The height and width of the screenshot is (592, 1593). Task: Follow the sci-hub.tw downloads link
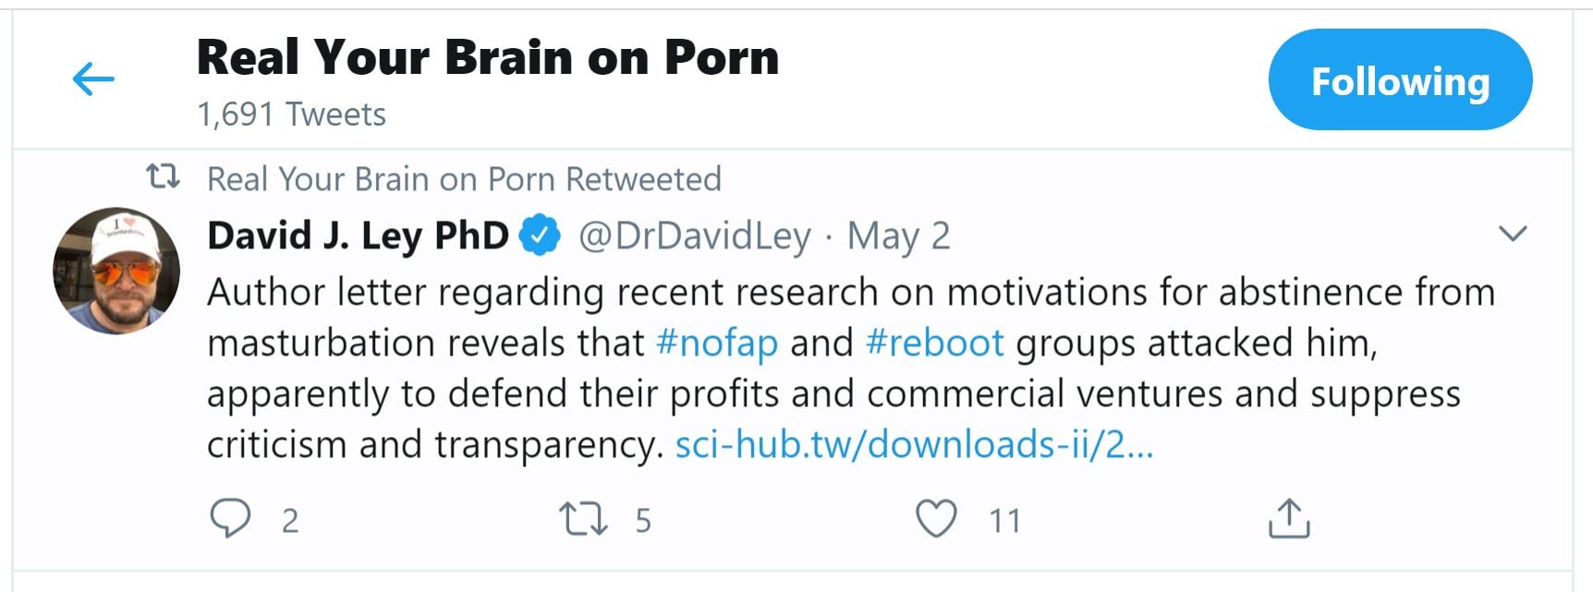click(x=914, y=445)
